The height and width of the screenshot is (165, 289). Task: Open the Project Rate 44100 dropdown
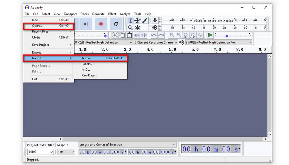click(x=40, y=152)
